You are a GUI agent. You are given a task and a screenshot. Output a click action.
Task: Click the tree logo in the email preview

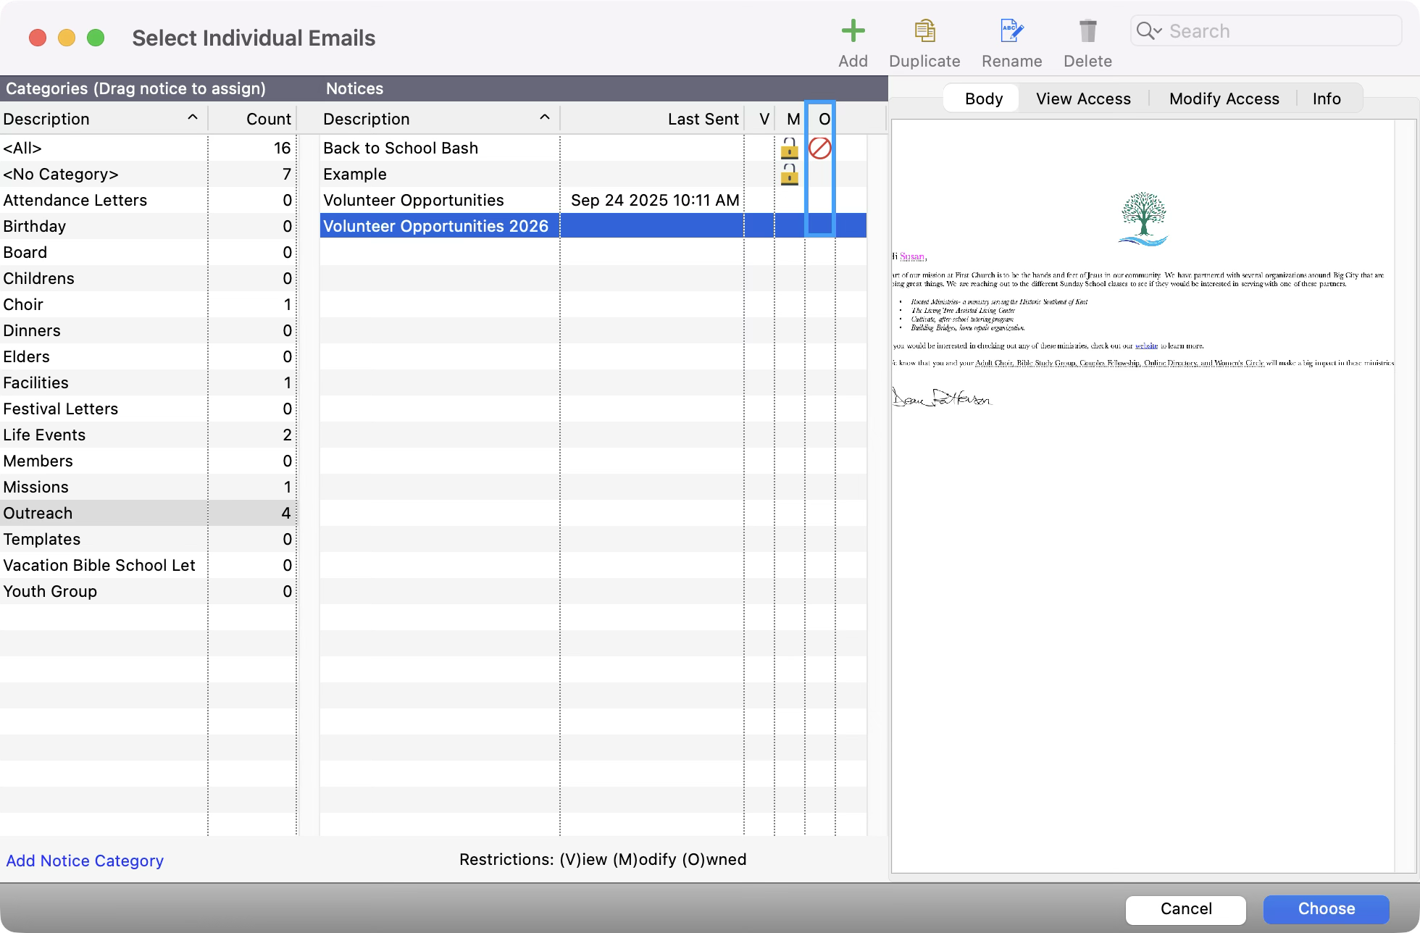click(x=1143, y=219)
